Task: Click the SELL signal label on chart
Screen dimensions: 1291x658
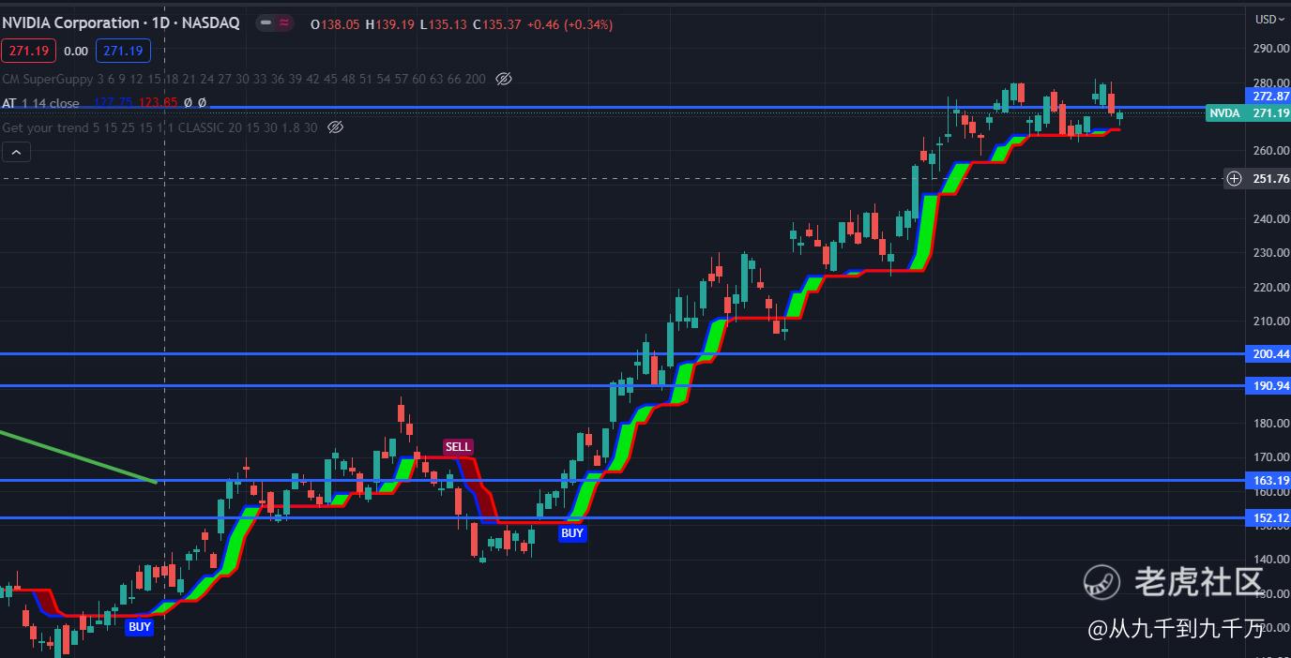Action: pyautogui.click(x=458, y=447)
